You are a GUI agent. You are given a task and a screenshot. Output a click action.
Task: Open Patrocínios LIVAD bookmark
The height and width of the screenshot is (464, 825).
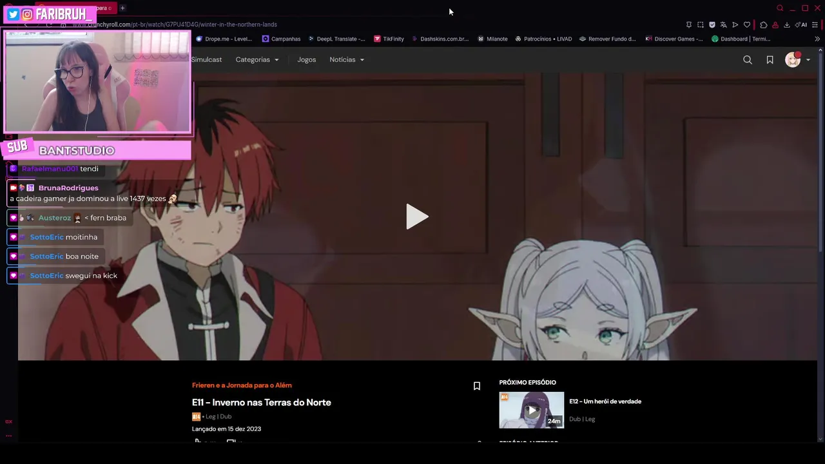pyautogui.click(x=543, y=39)
